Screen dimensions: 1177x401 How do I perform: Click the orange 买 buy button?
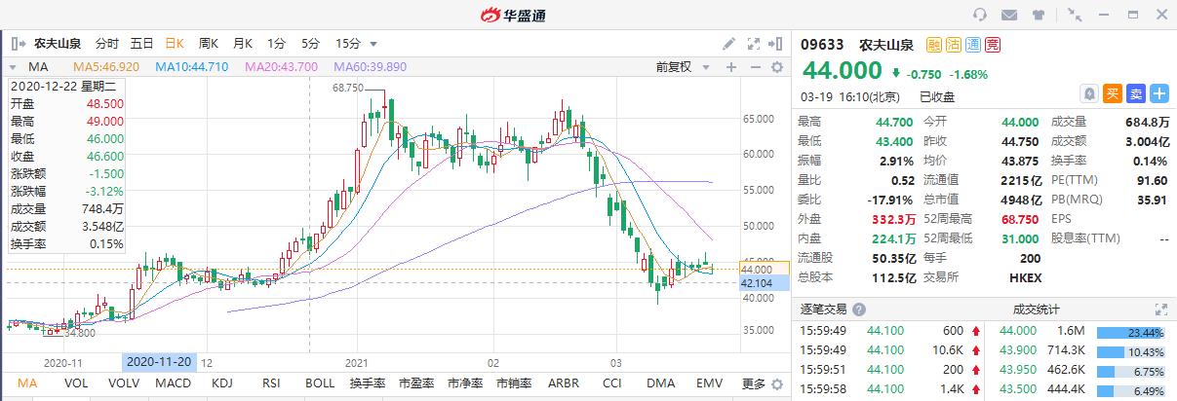pos(1113,93)
